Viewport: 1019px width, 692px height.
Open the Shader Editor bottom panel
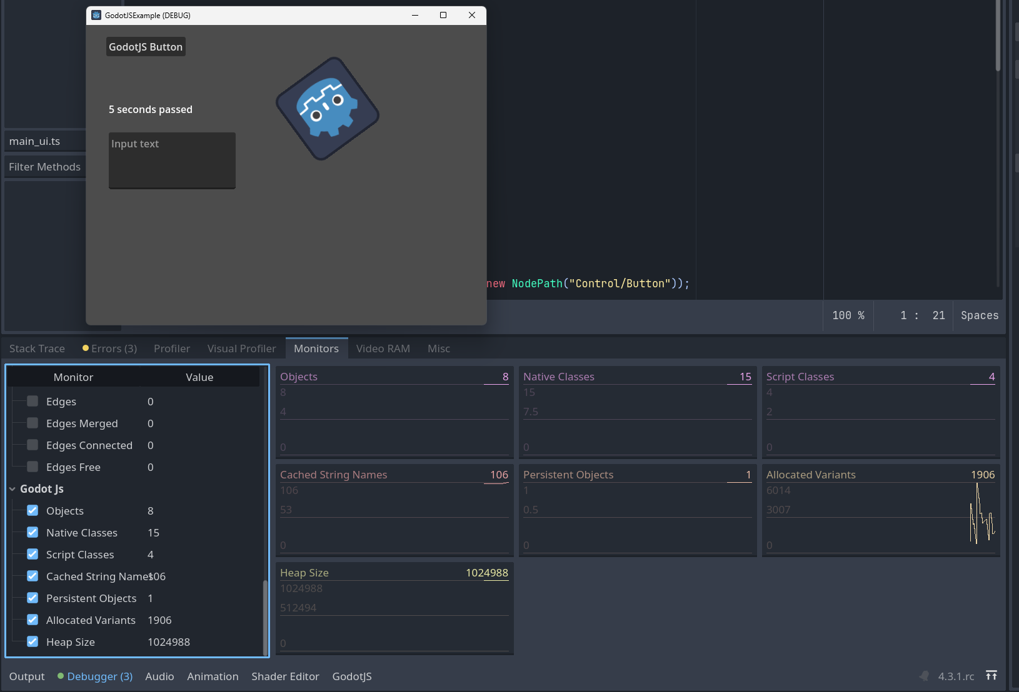[285, 676]
